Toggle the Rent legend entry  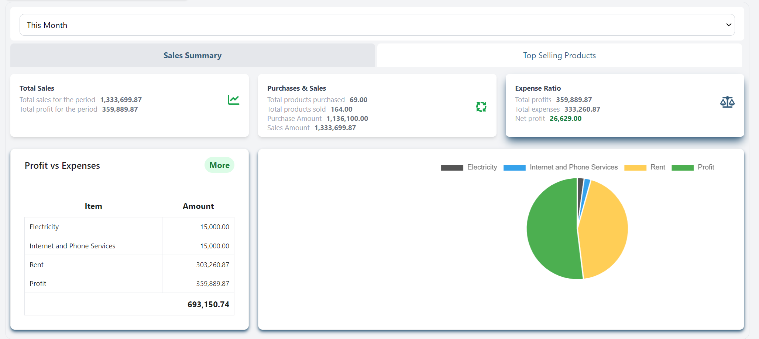click(x=657, y=167)
